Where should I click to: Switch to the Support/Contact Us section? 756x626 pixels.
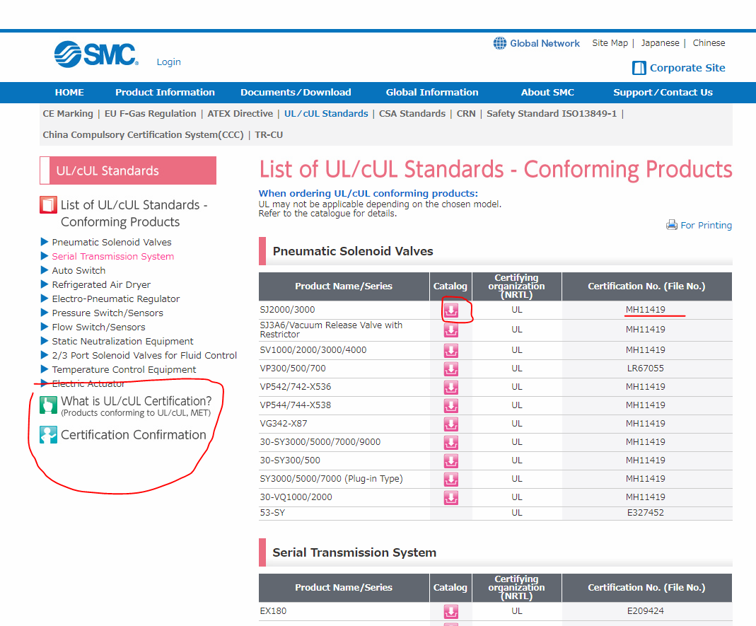point(663,92)
